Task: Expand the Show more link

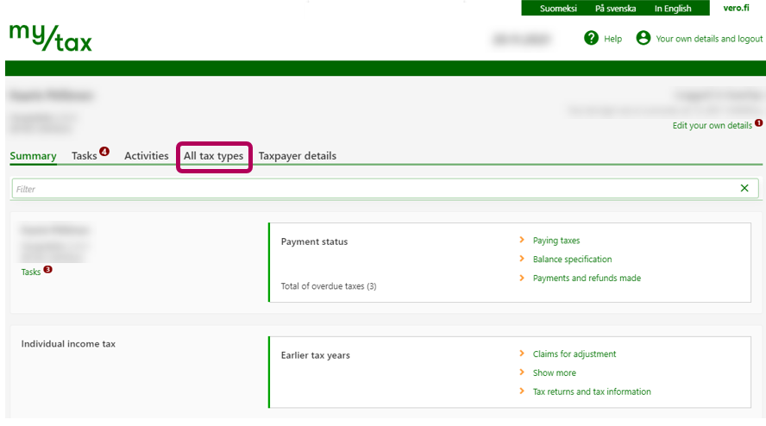Action: point(554,373)
